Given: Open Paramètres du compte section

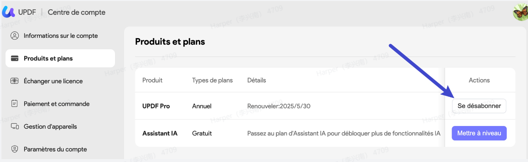Looking at the screenshot, I should tap(60, 149).
